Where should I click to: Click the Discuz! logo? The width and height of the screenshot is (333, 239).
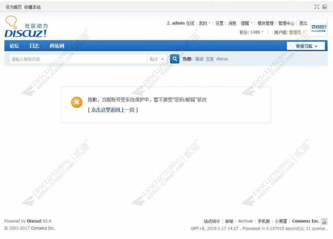26,27
